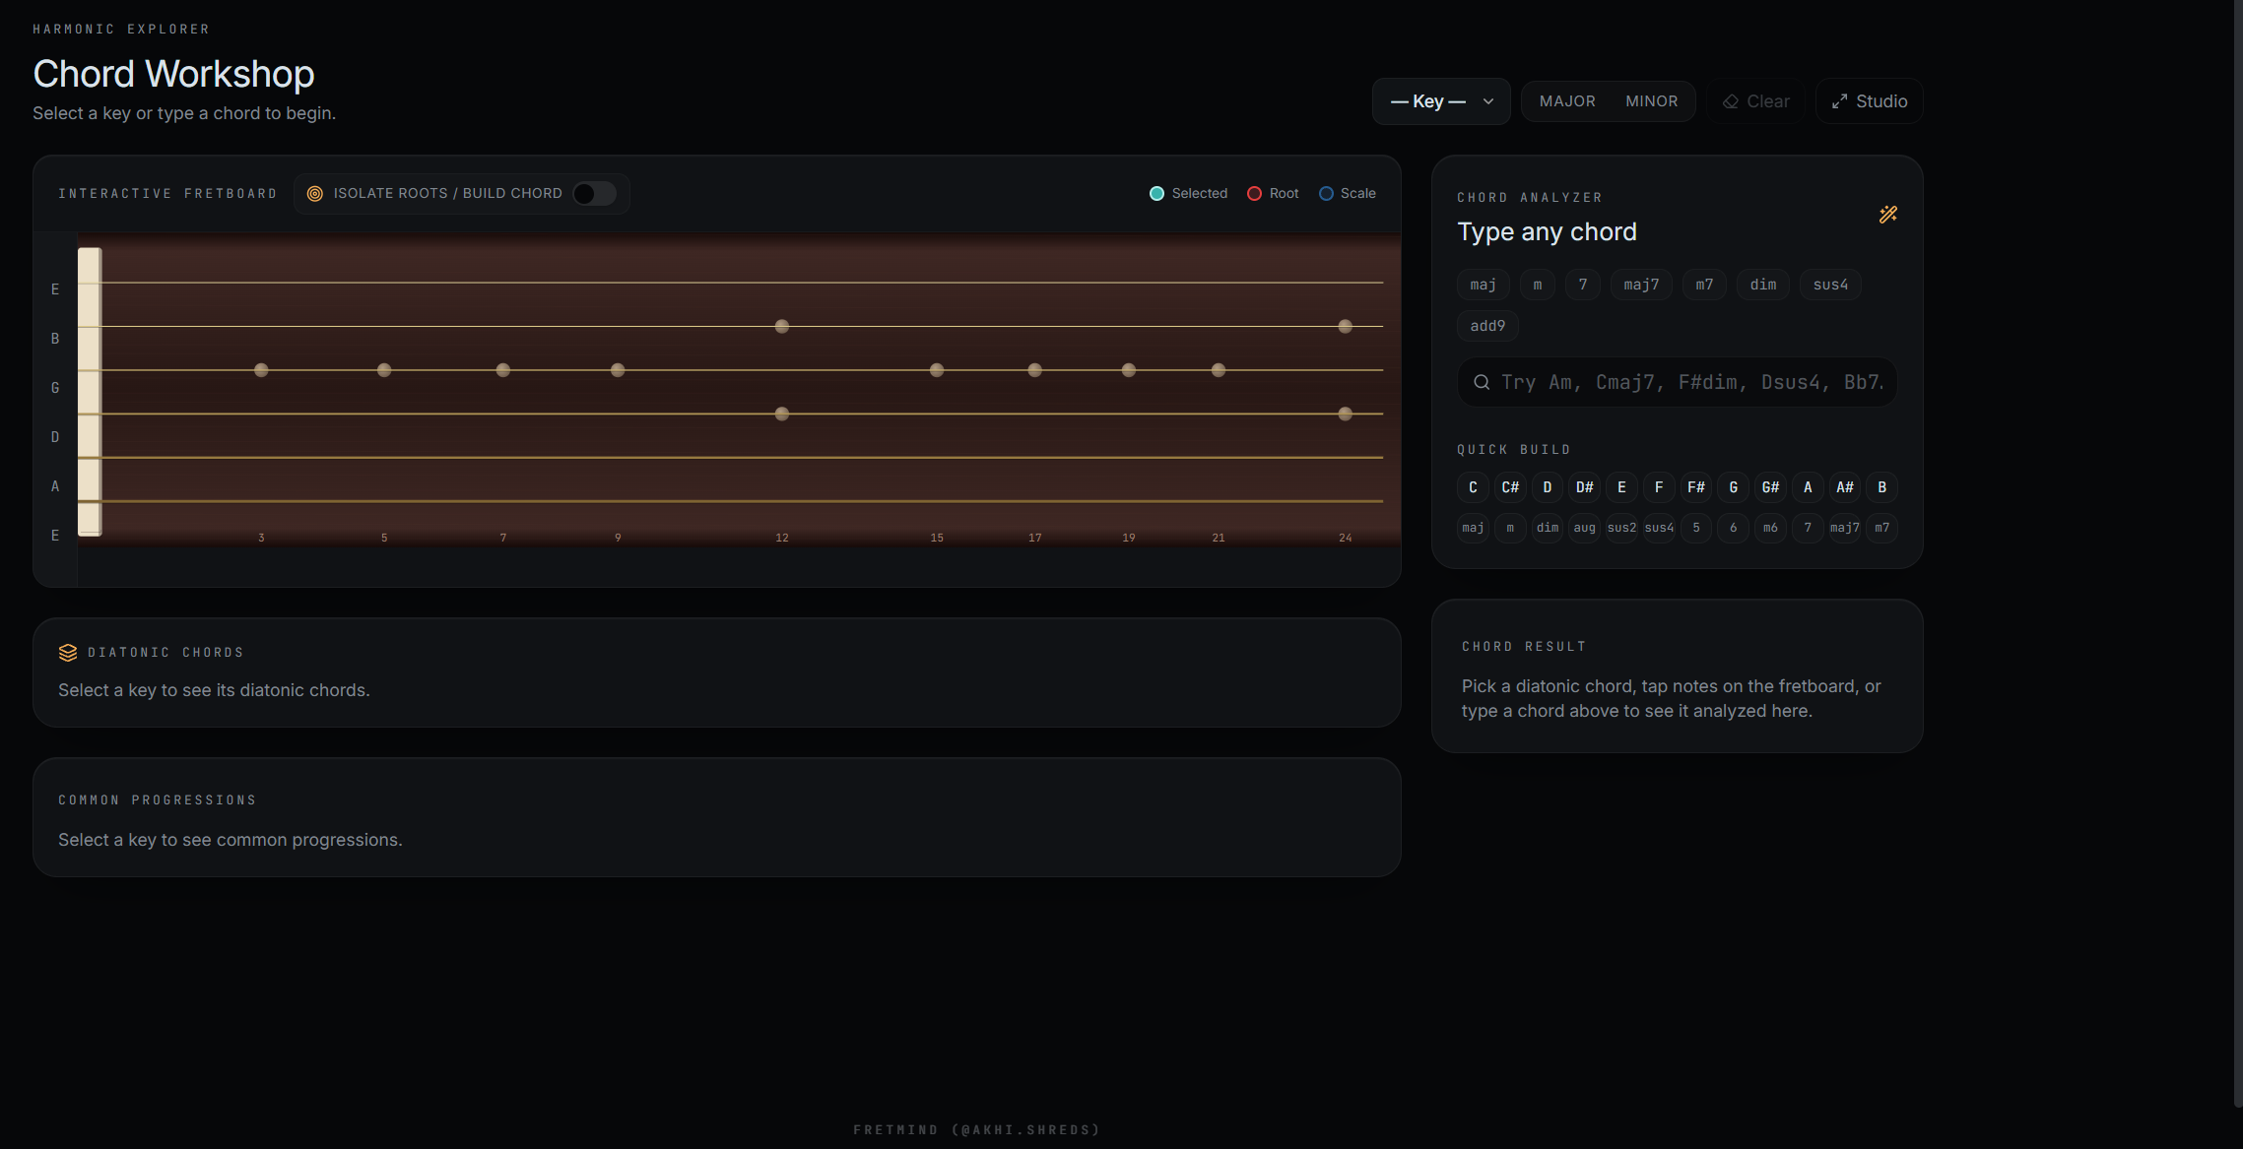Select root note F in Quick Build

point(1659,487)
